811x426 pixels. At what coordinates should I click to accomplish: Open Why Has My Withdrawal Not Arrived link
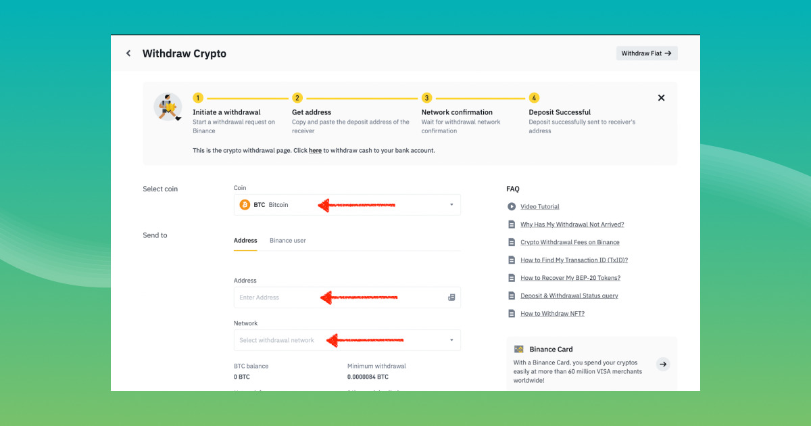(x=572, y=224)
